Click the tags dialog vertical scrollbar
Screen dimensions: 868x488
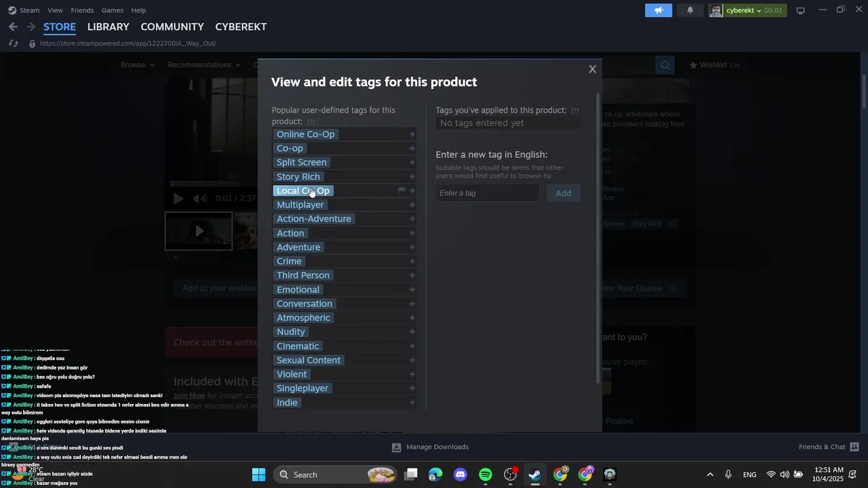(x=598, y=237)
